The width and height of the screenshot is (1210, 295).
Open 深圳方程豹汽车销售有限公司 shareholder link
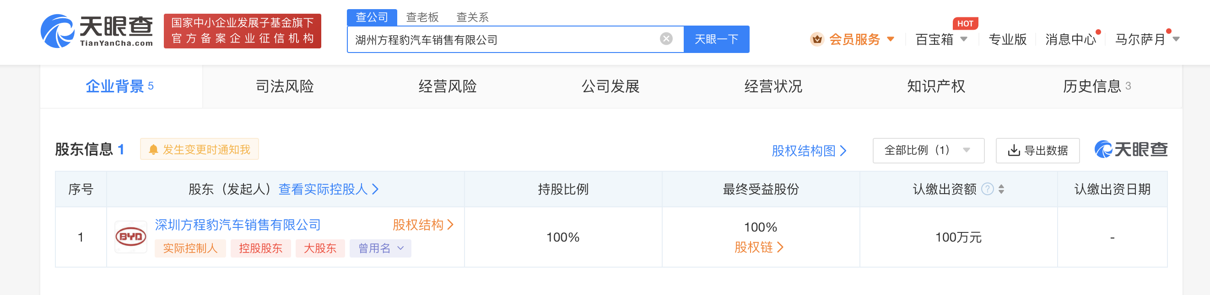point(238,225)
